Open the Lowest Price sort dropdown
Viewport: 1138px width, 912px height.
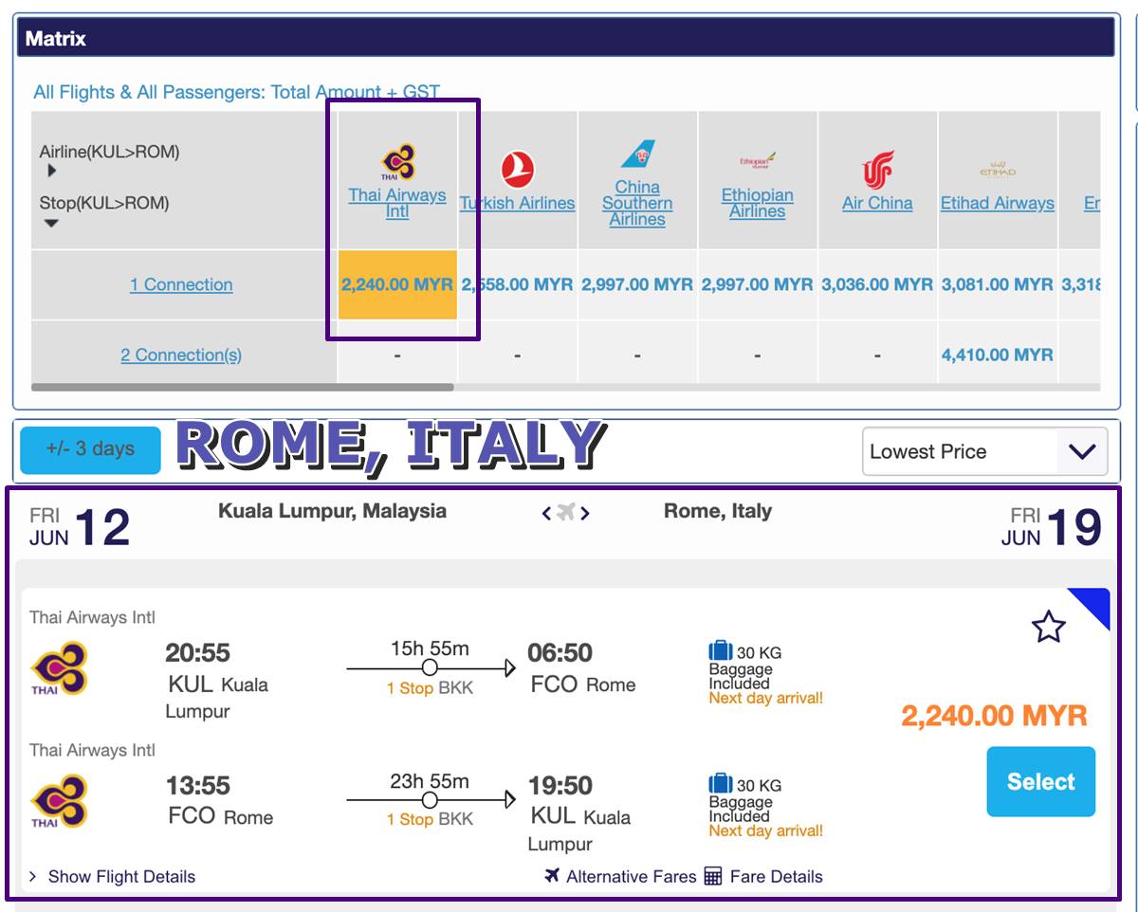pos(984,451)
